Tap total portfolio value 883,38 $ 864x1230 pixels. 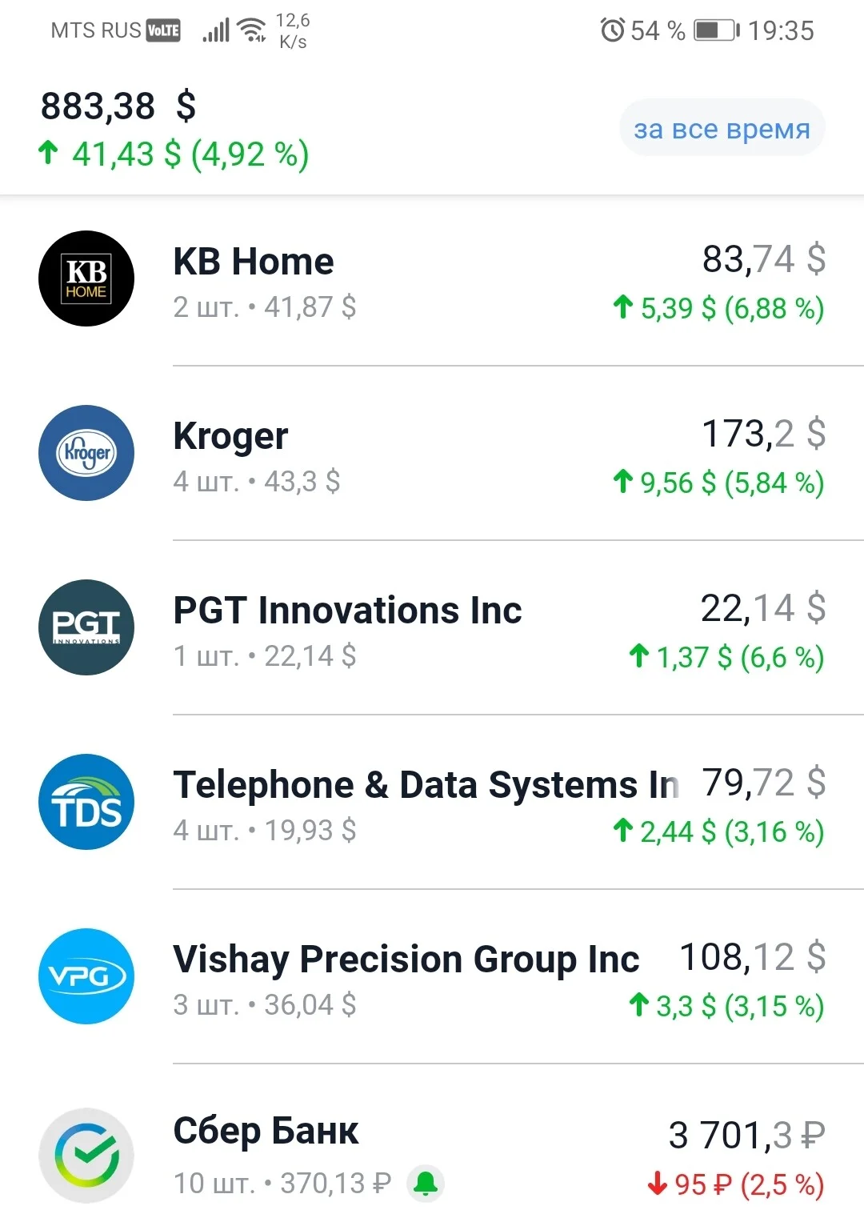click(x=118, y=106)
